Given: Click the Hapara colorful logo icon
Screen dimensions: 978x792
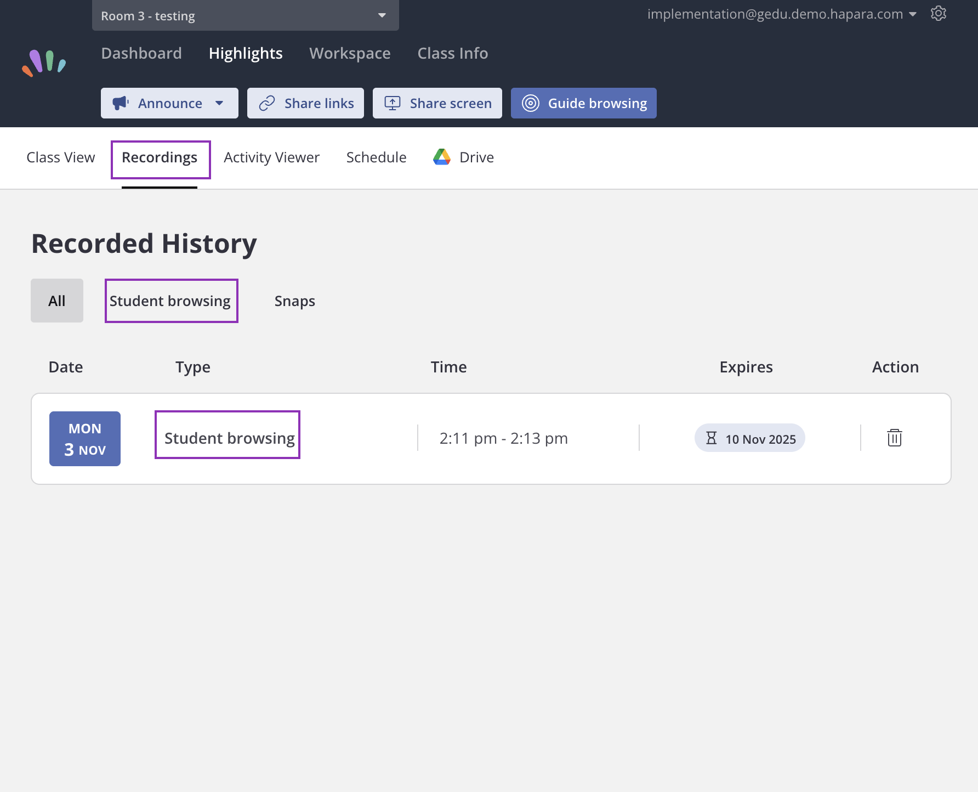Looking at the screenshot, I should click(x=44, y=63).
